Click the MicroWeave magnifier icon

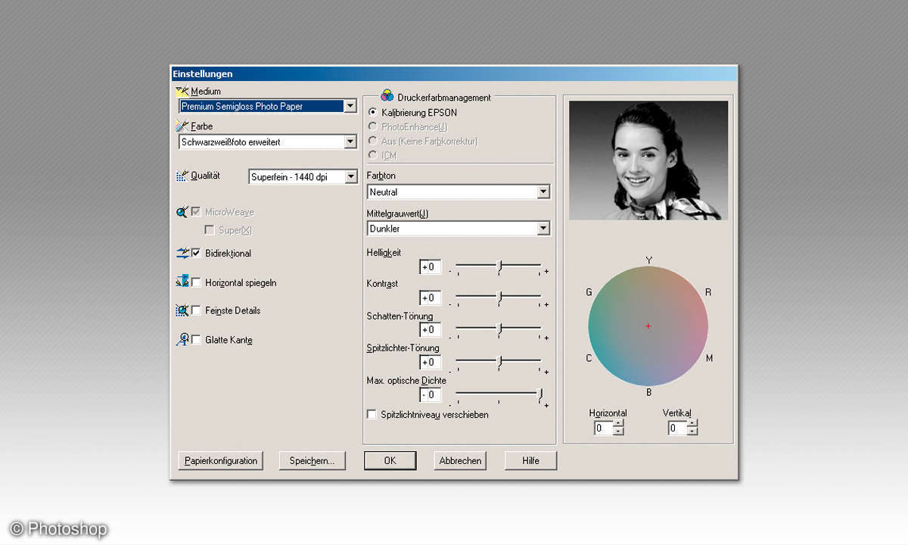[182, 213]
